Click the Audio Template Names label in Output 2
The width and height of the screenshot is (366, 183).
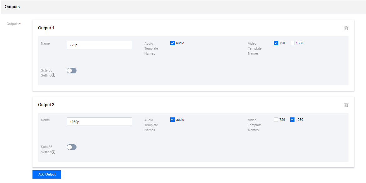151,125
